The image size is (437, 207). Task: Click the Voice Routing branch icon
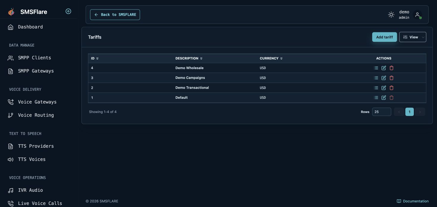coord(11,115)
